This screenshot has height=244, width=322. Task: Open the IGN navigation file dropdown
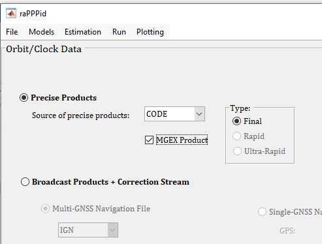click(x=88, y=230)
